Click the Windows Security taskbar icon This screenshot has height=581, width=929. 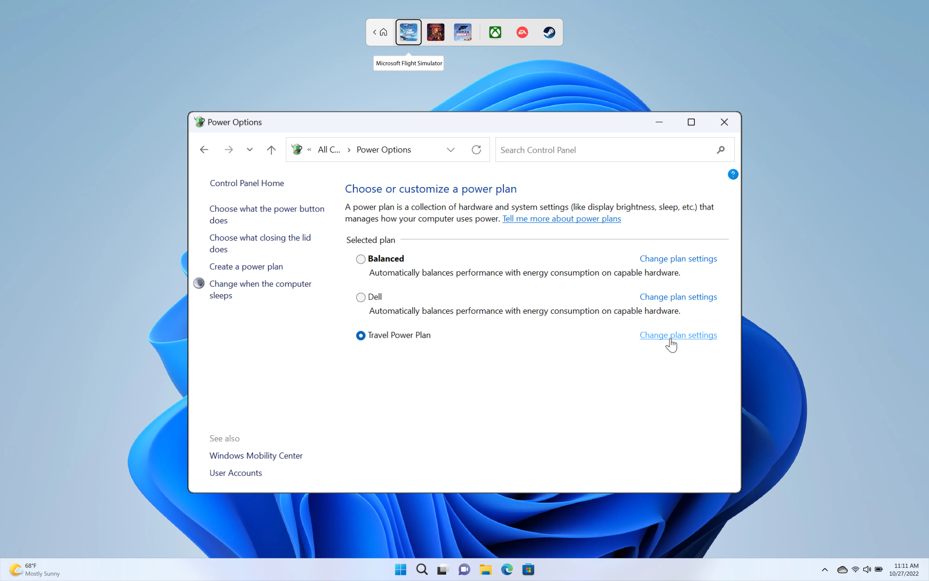click(825, 570)
